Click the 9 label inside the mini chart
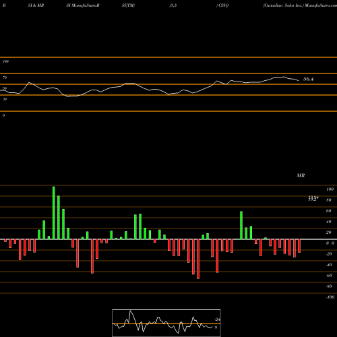 click(x=216, y=328)
